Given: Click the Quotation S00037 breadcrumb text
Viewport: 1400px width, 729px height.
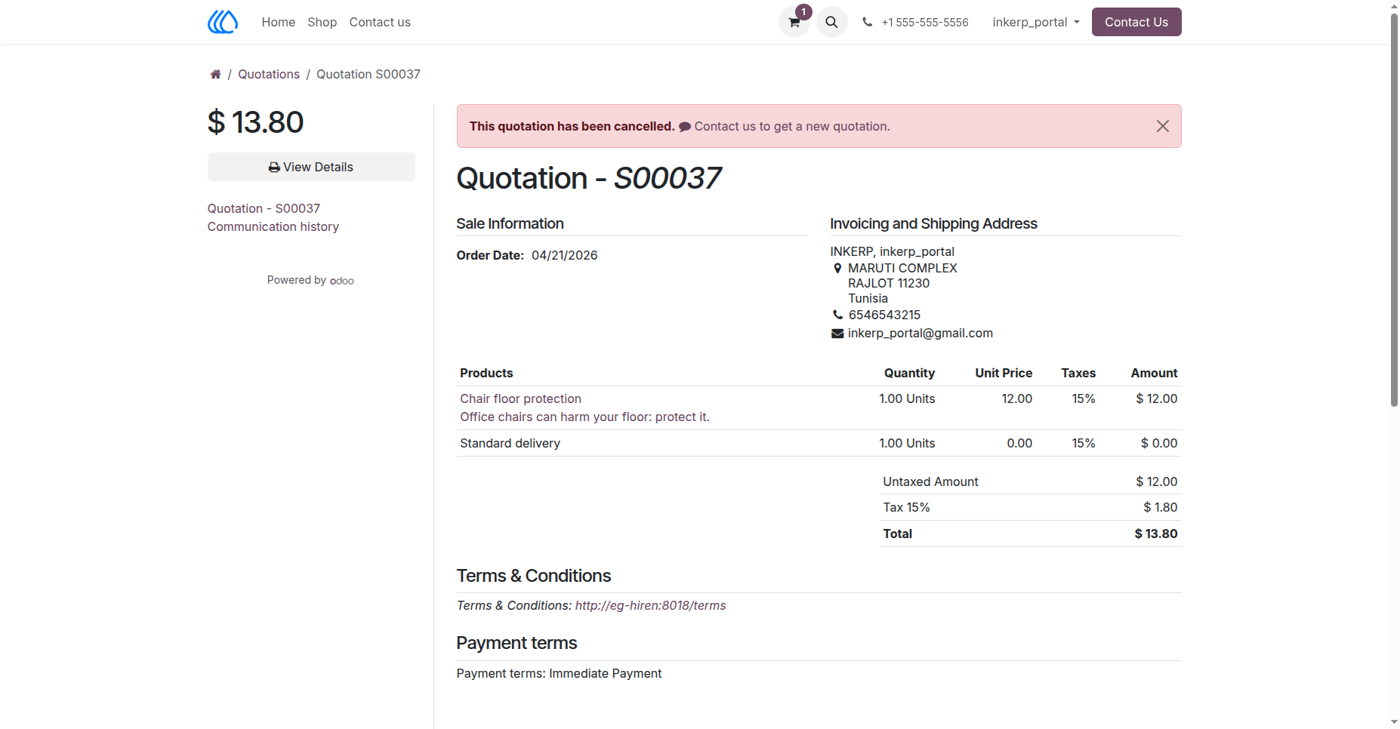Looking at the screenshot, I should [369, 74].
